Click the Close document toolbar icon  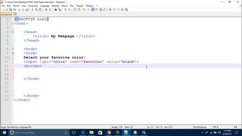tap(19, 9)
